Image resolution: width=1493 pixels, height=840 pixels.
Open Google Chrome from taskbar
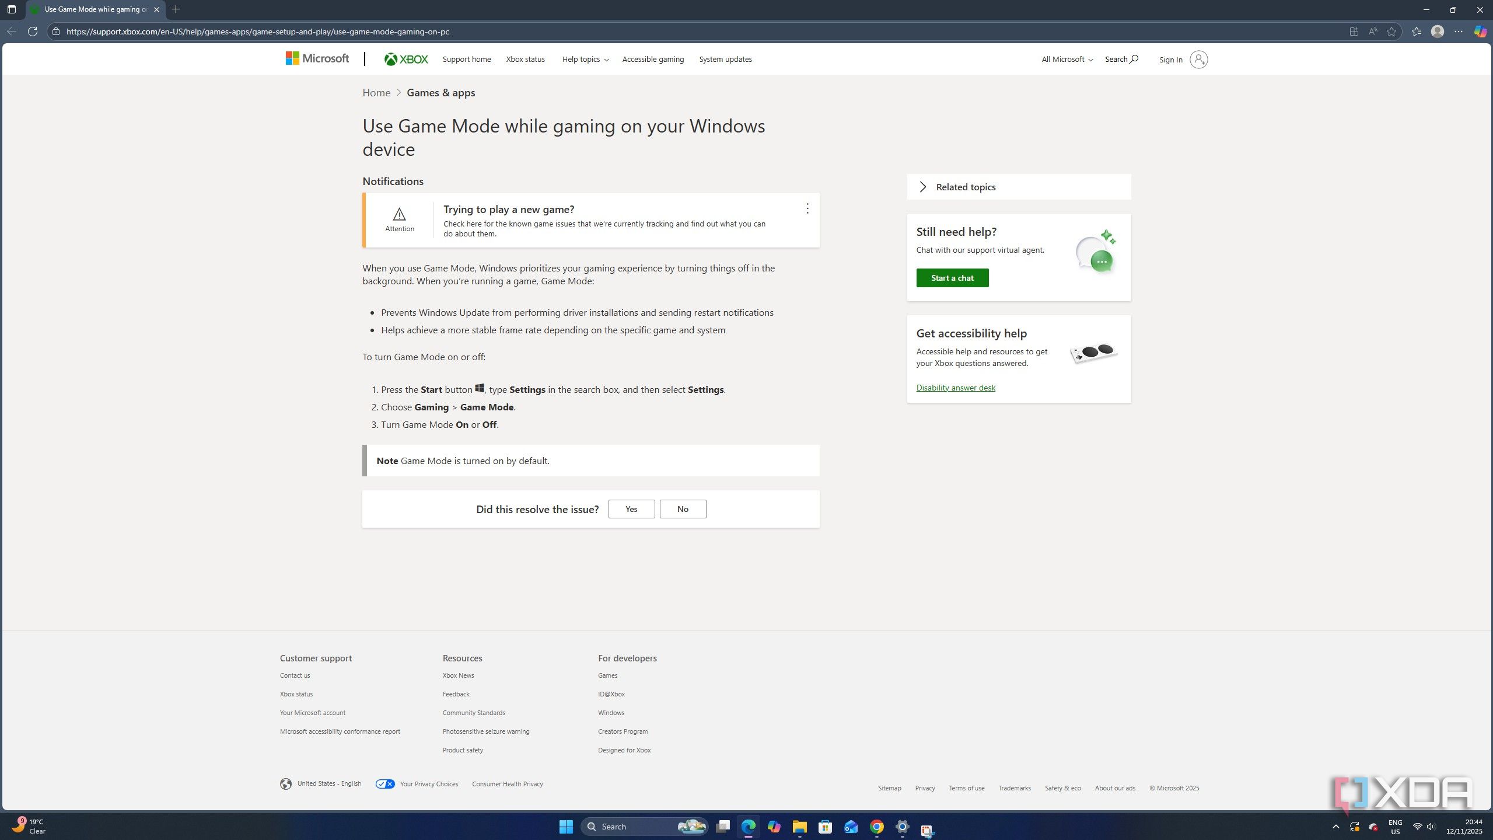[x=876, y=827]
